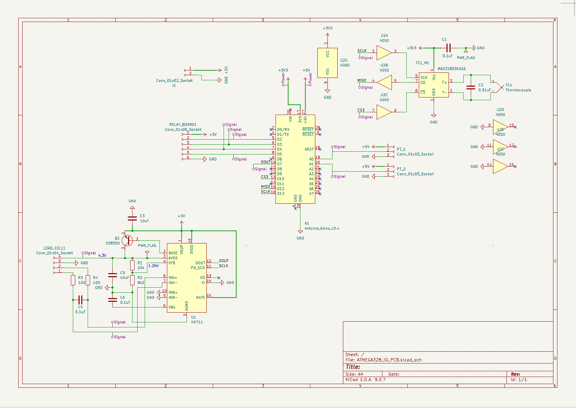The height and width of the screenshot is (408, 576).
Task: Select the U2D buffer with pins 9 and 10
Action: tap(500, 127)
